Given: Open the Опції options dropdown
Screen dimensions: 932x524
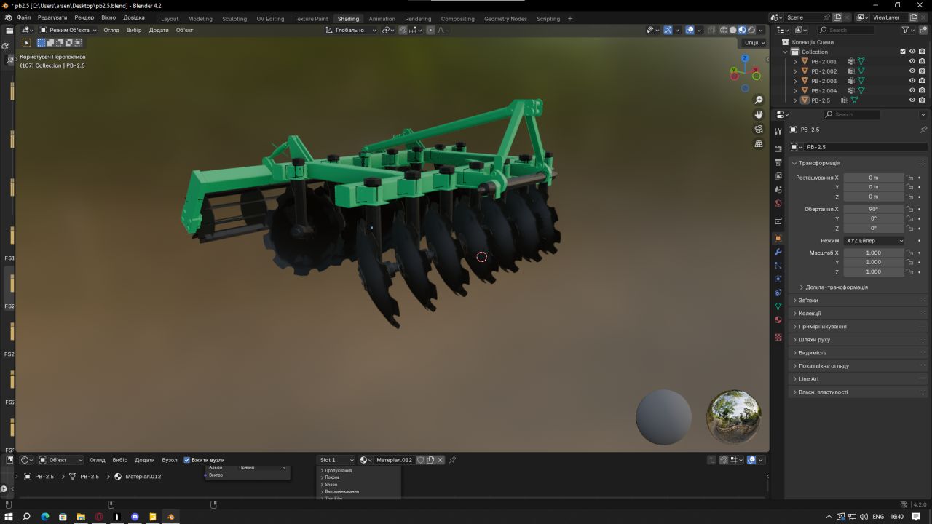Looking at the screenshot, I should tap(754, 42).
